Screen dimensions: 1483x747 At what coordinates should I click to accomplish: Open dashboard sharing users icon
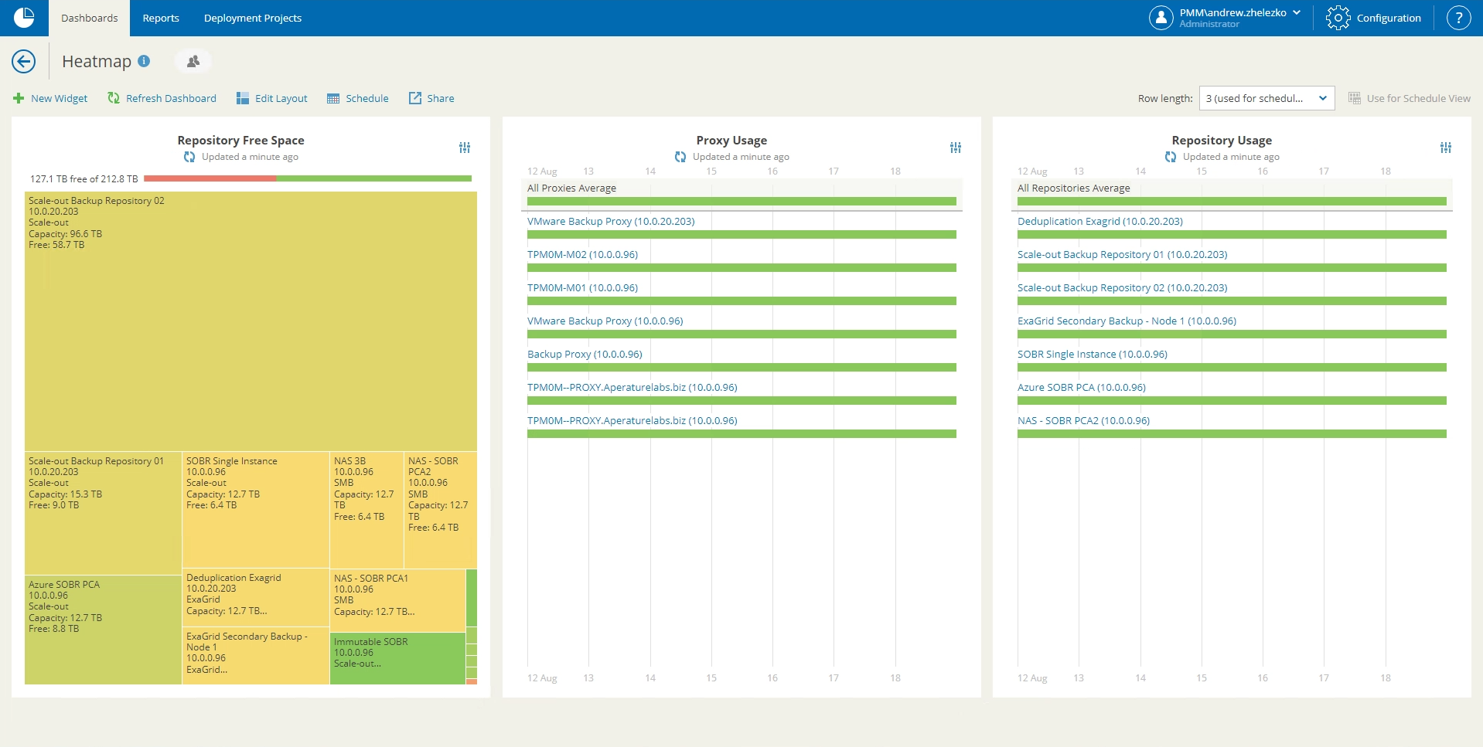pos(193,61)
